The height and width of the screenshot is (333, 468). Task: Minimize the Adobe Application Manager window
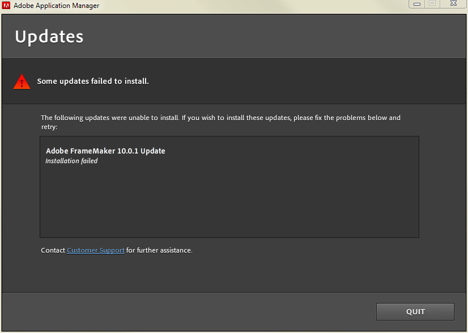click(418, 3)
